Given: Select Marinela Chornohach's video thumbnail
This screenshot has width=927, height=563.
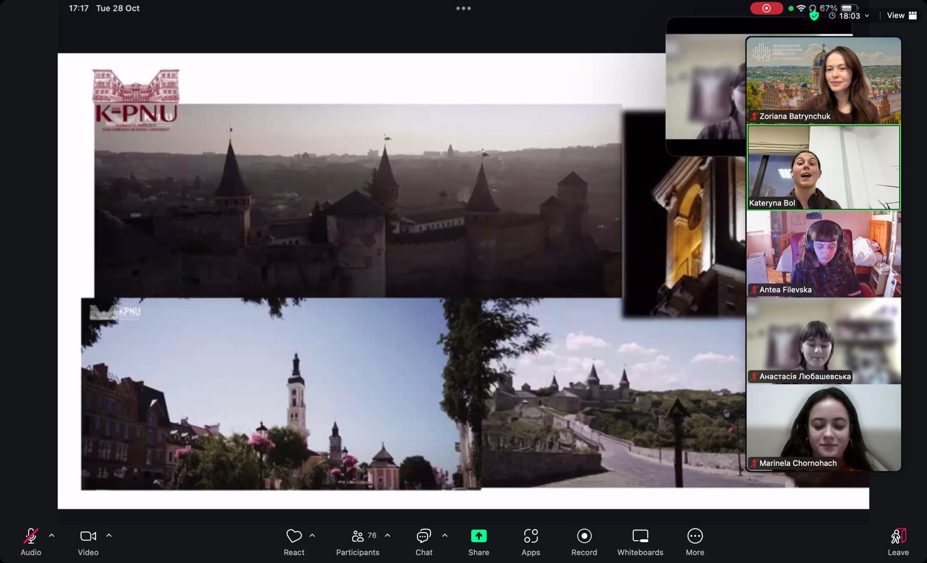Looking at the screenshot, I should (x=823, y=428).
